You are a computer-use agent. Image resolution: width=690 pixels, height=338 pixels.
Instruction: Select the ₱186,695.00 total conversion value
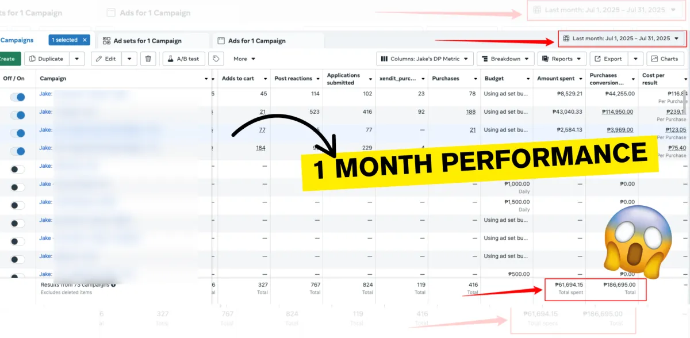[619, 285]
